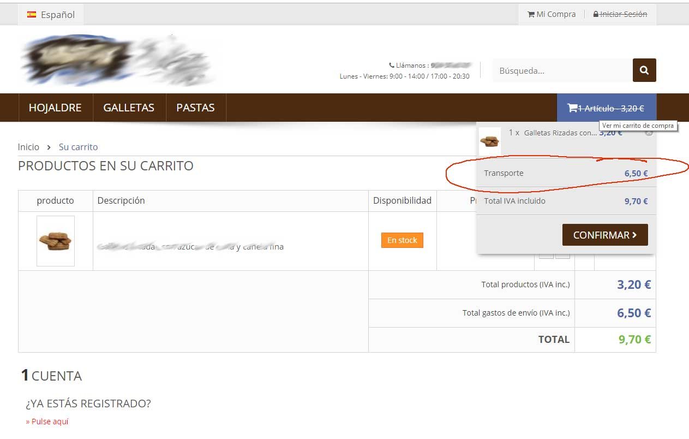Open the HOJALDRE category menu
Screen dimensions: 689x439
pos(55,108)
